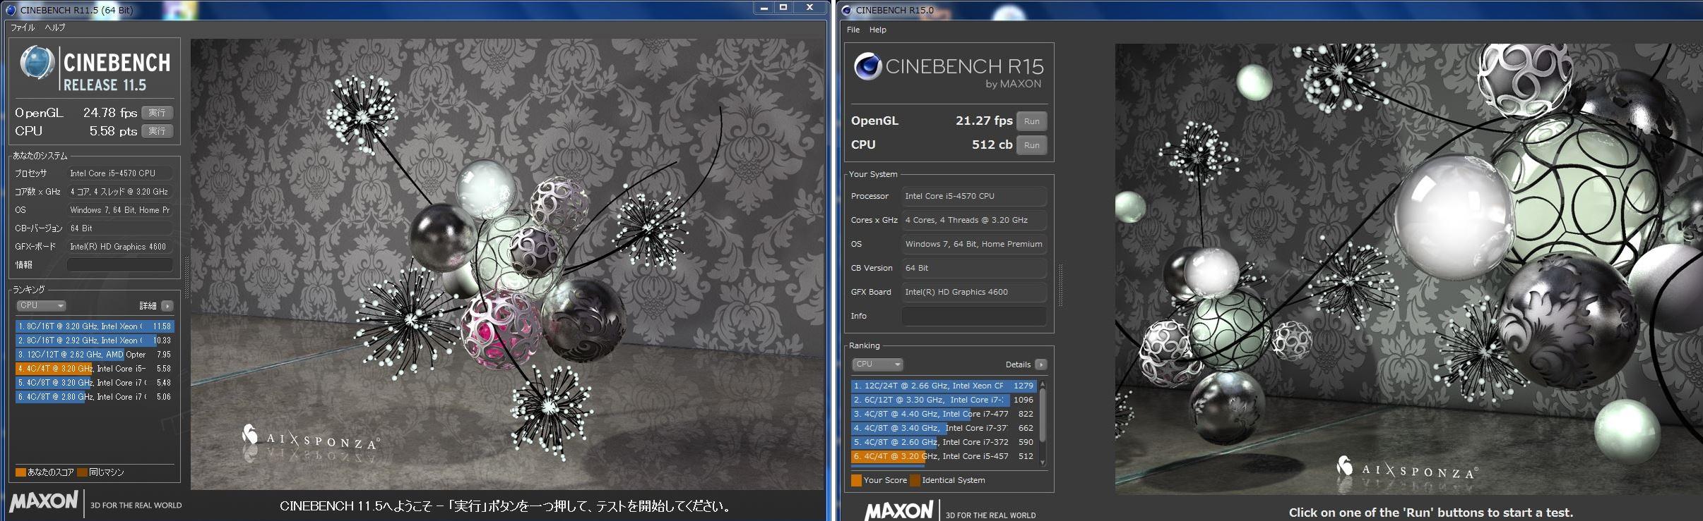Viewport: 1703px width, 521px height.
Task: Click the プロセッサ field in R11.5
Action: [120, 173]
